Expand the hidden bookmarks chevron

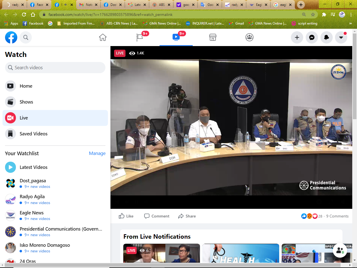coord(351,23)
